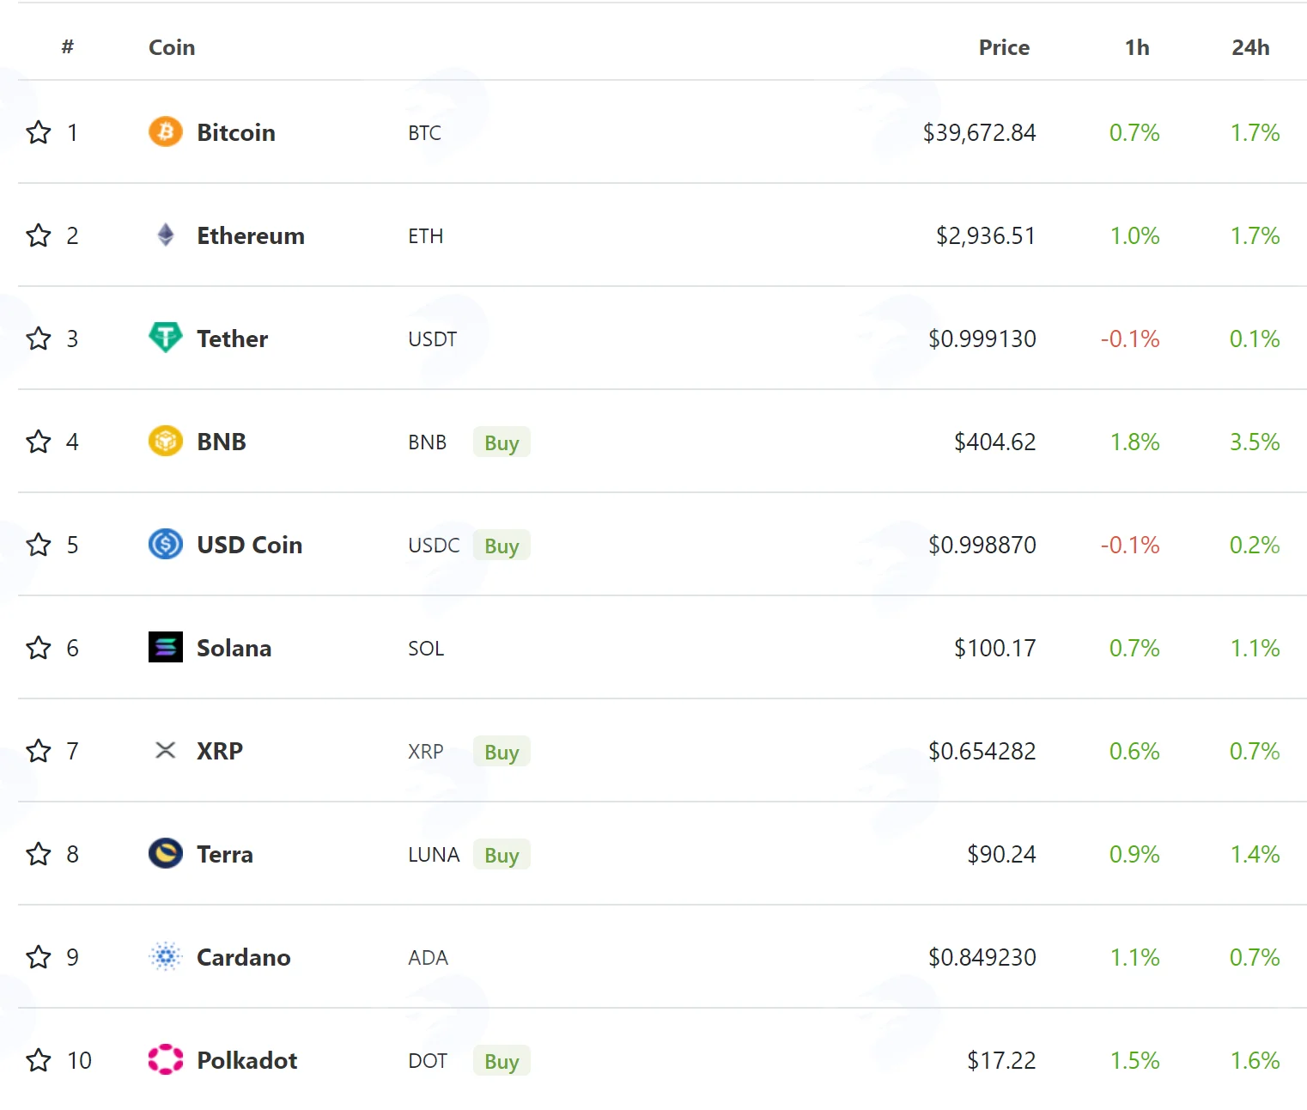Sort table by Price column header
This screenshot has width=1307, height=1110.
point(1004,47)
